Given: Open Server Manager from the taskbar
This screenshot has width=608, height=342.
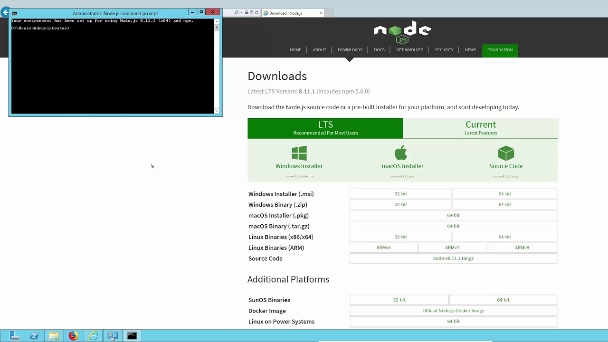Looking at the screenshot, I should [14, 336].
